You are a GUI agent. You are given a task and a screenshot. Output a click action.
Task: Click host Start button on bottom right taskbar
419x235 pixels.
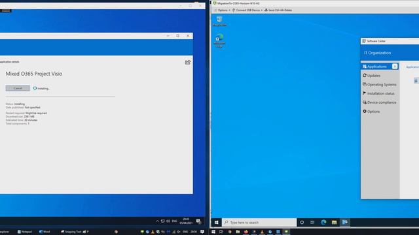[213, 232]
